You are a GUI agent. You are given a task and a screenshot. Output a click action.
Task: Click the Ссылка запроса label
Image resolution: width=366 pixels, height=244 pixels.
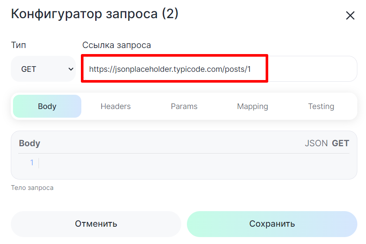[116, 45]
